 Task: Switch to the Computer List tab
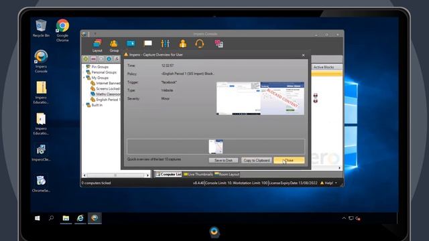[168, 174]
